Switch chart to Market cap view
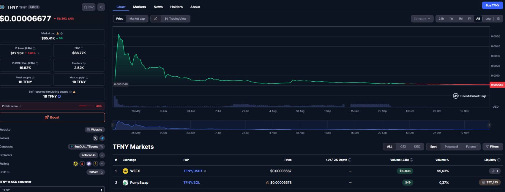 tap(137, 19)
